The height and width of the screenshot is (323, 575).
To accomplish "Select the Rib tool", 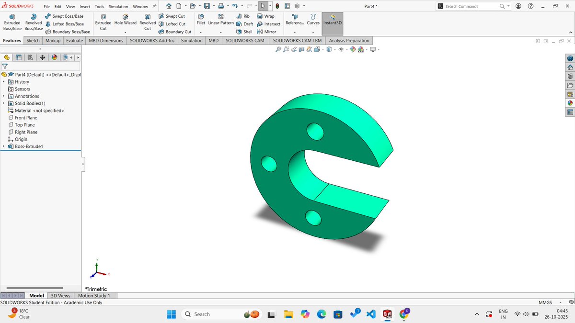I will click(x=243, y=16).
